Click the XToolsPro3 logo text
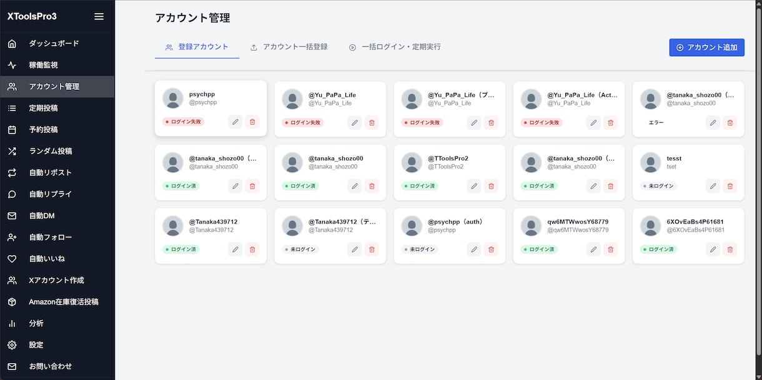762x380 pixels. 32,16
